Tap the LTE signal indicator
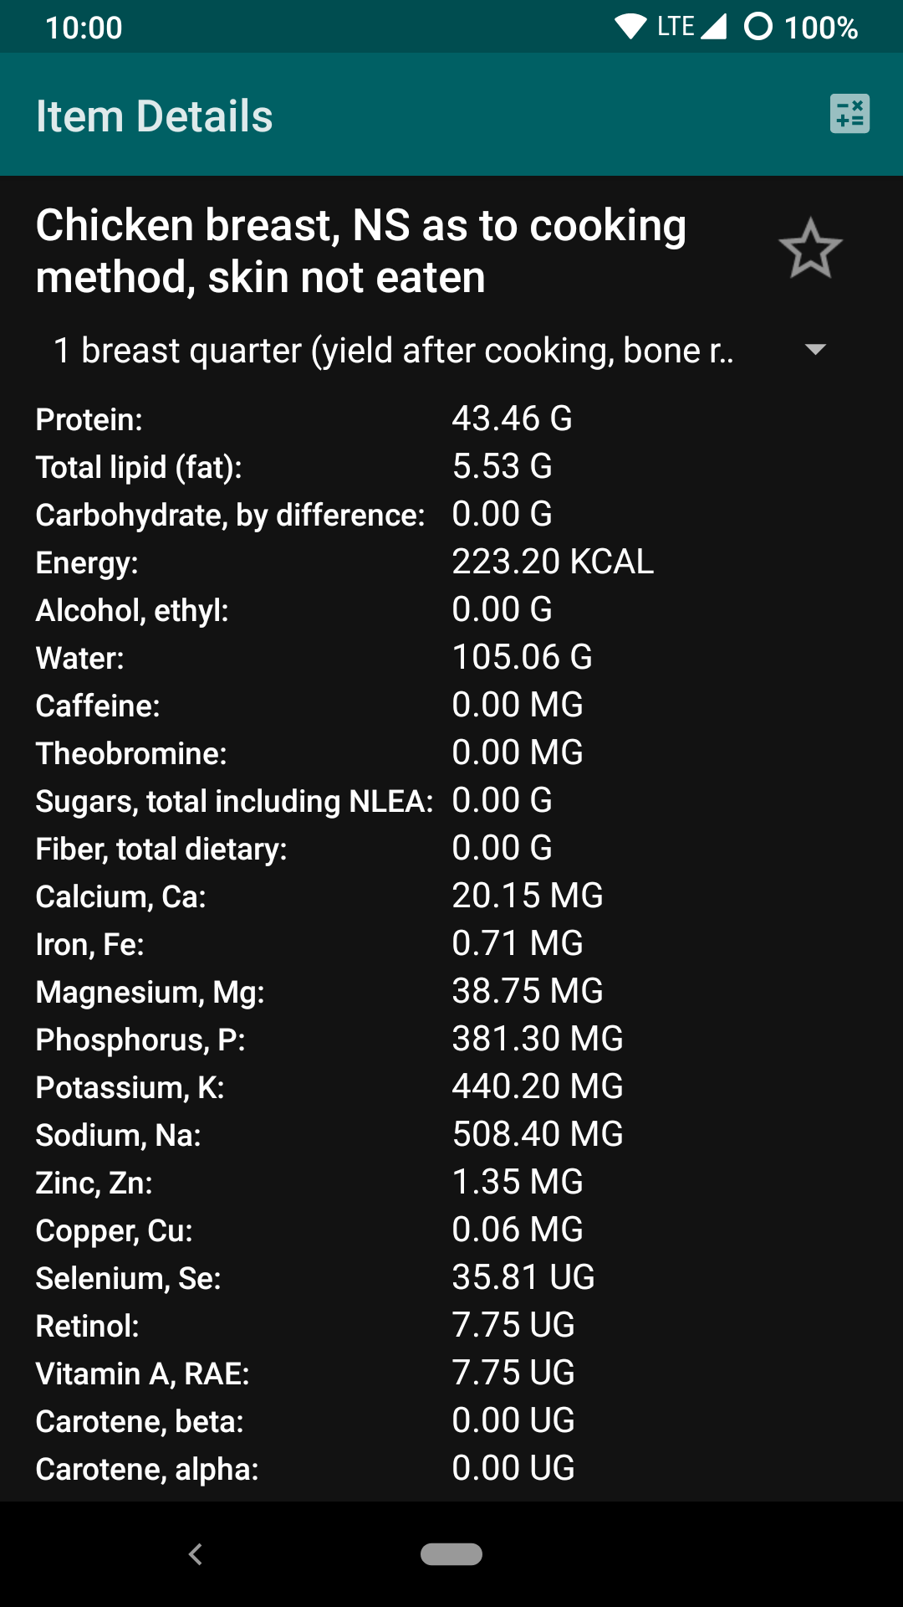Screen dimensions: 903x1607 (x=691, y=27)
